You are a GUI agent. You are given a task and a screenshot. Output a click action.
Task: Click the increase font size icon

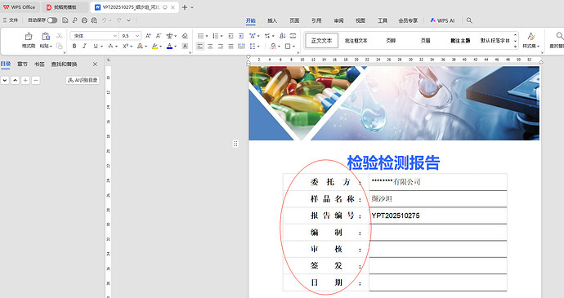click(x=148, y=36)
